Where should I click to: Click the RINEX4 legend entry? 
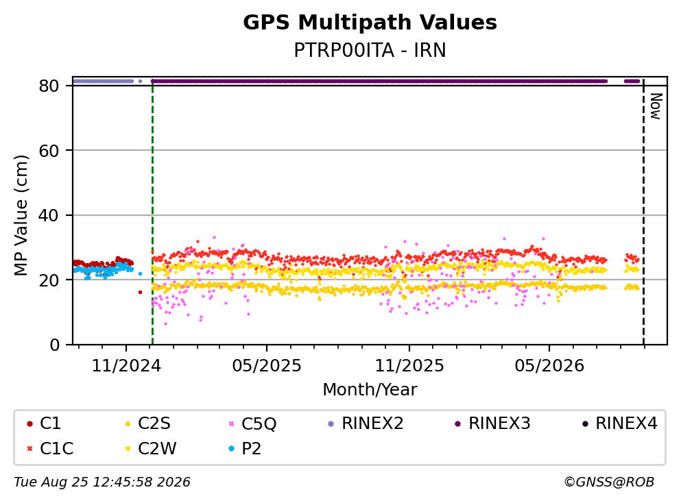click(x=620, y=423)
